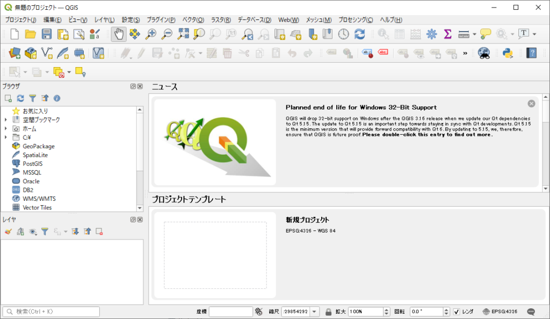Select the Pan Map hand tool
Screen dimensions: 550x319
(119, 34)
